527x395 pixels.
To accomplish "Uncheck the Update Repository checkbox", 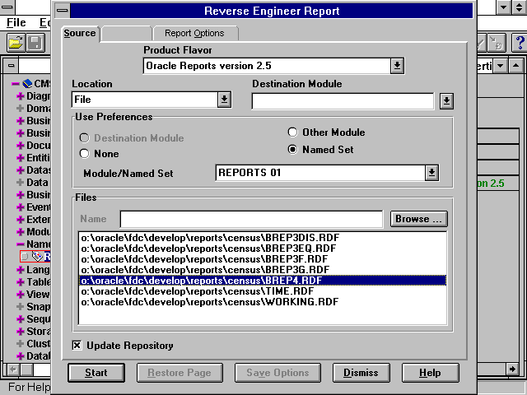I will click(77, 346).
